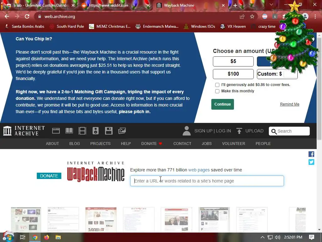Open Chrome three-dot menu
The width and height of the screenshot is (322, 242).
315,16
